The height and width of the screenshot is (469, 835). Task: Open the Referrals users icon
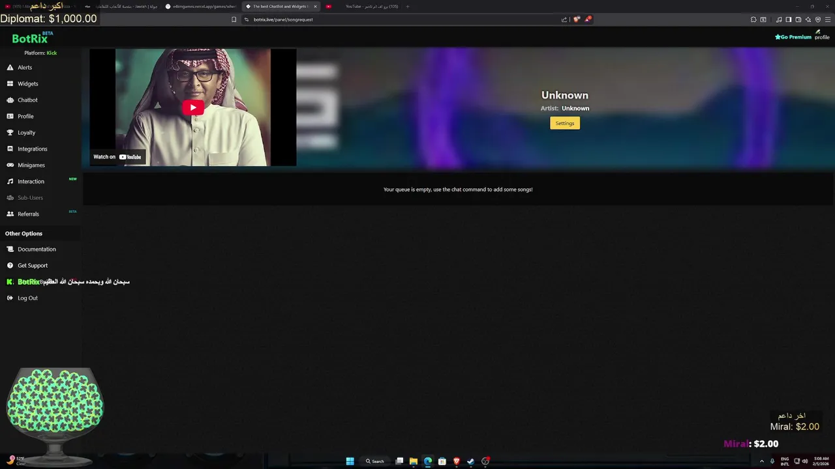pyautogui.click(x=10, y=214)
